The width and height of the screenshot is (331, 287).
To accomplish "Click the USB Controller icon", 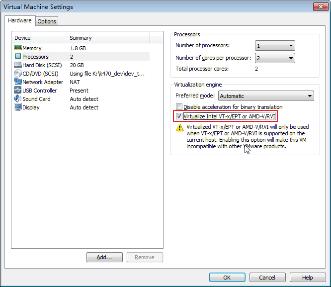I will pyautogui.click(x=18, y=90).
